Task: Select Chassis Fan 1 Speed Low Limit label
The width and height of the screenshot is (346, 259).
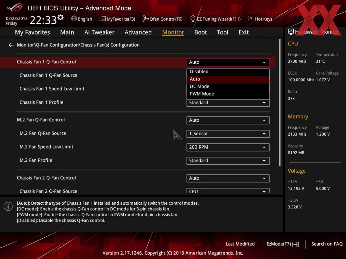Action: pyautogui.click(x=52, y=89)
